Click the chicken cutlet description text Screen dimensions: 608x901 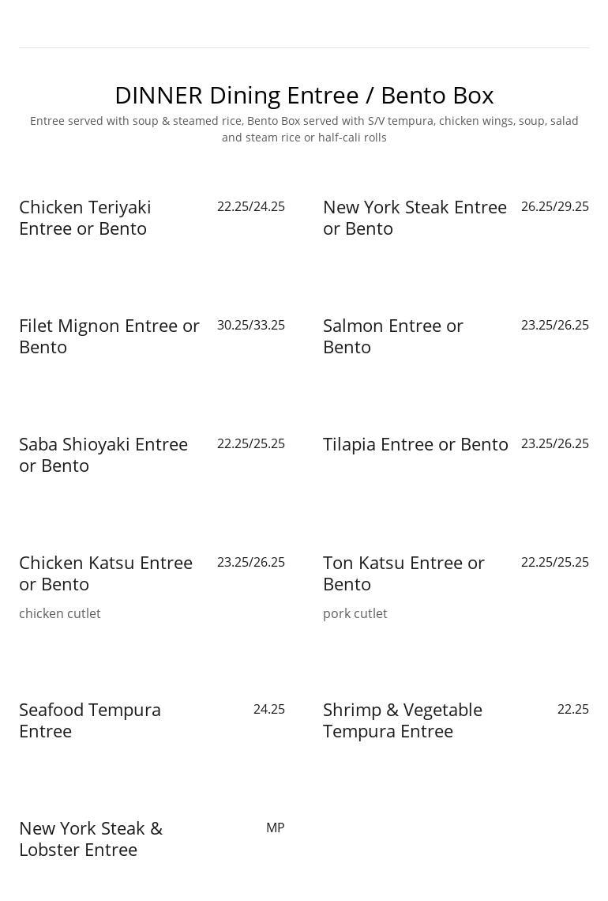point(60,613)
